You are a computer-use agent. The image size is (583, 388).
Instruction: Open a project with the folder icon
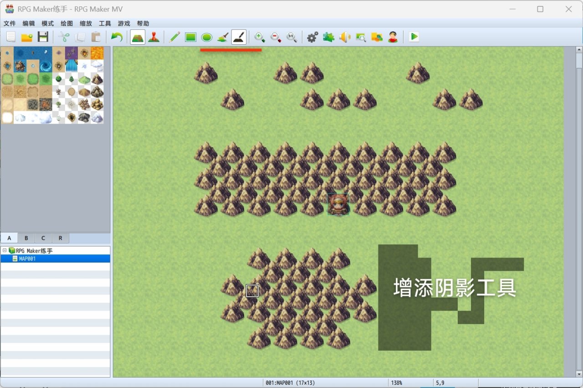pyautogui.click(x=27, y=37)
